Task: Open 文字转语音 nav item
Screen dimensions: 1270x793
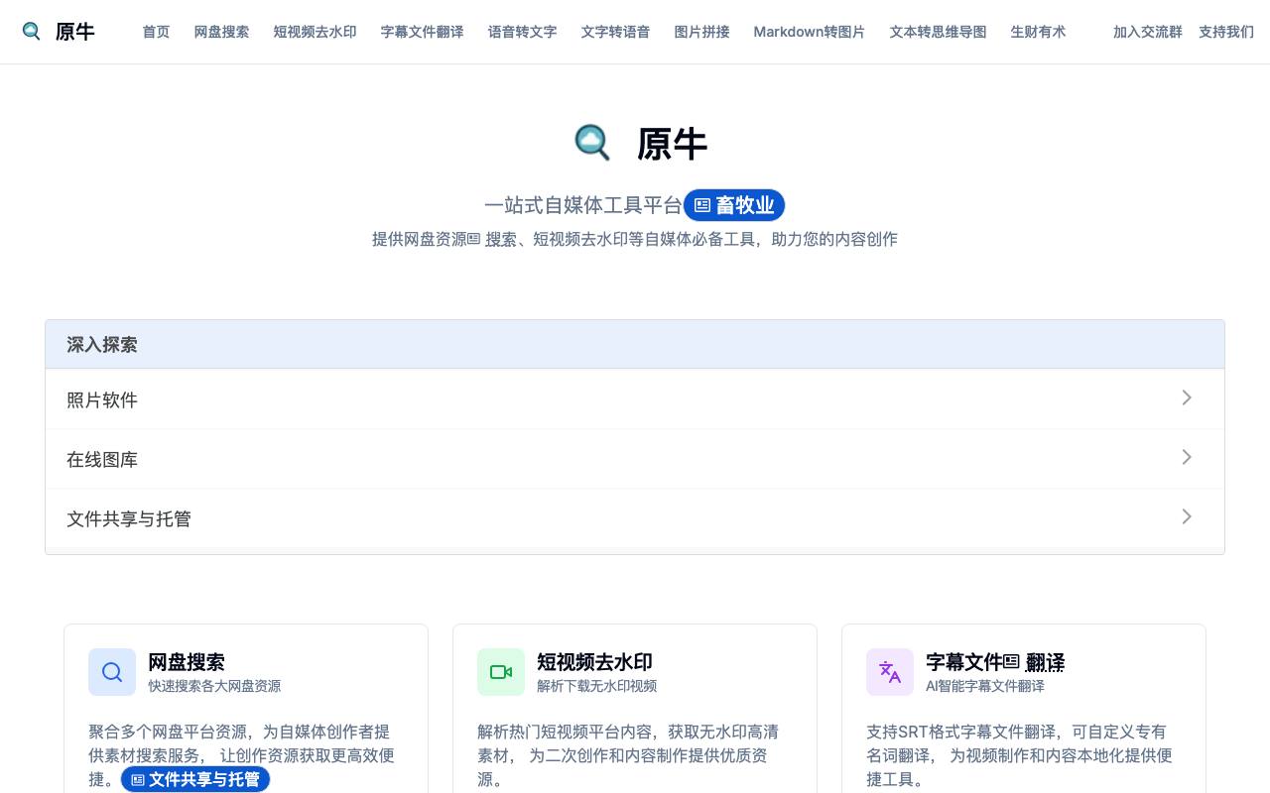Action: tap(616, 32)
